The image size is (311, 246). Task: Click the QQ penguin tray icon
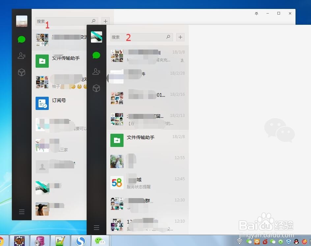tap(296, 242)
